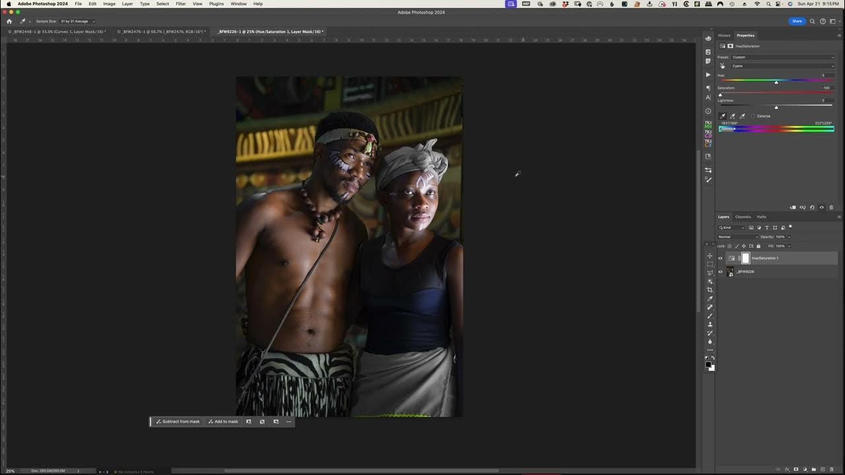845x475 pixels.
Task: Switch to the Channels tab
Action: pyautogui.click(x=743, y=217)
